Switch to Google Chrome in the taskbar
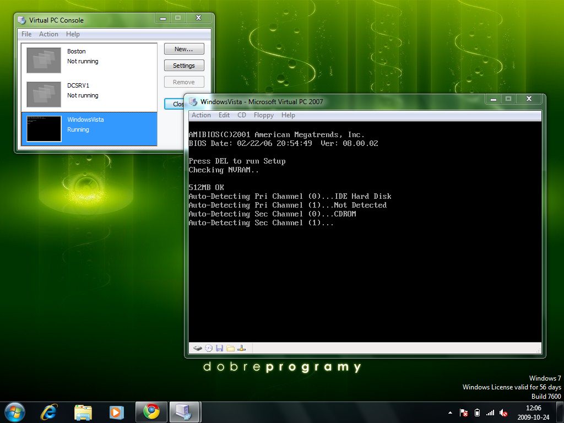 pyautogui.click(x=151, y=412)
